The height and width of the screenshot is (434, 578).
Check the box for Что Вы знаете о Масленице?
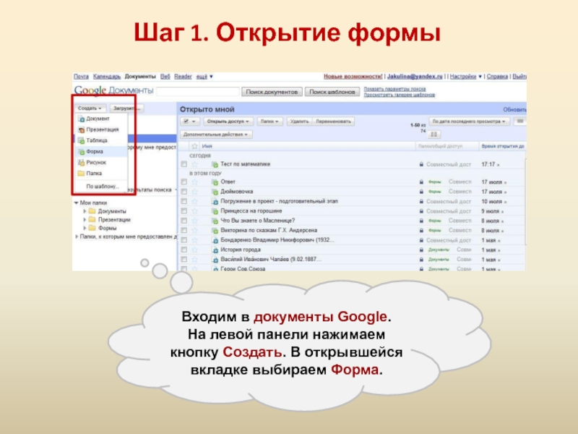[184, 221]
